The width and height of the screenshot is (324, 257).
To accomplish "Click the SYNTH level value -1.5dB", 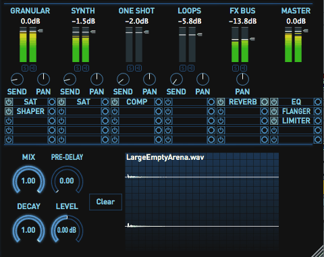I will point(84,22).
